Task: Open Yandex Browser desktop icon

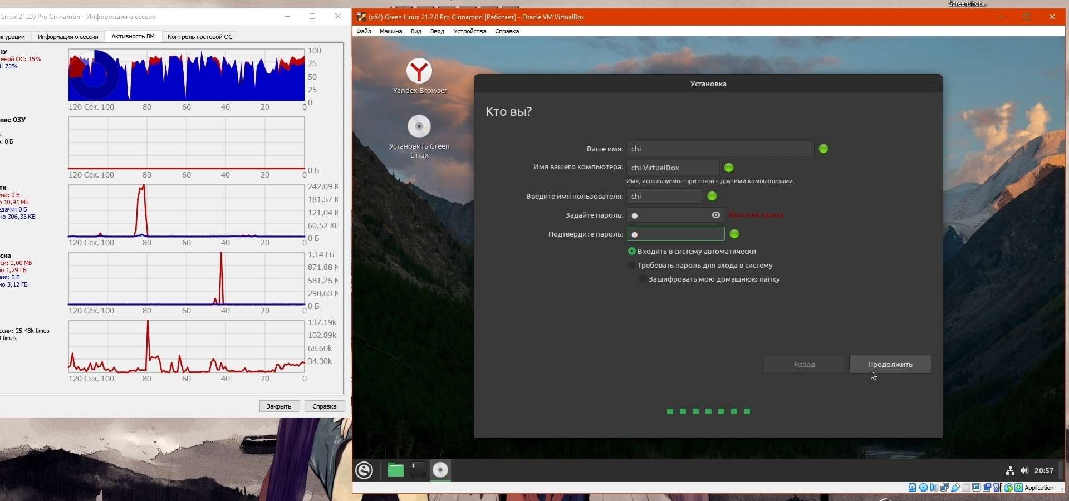Action: [419, 76]
